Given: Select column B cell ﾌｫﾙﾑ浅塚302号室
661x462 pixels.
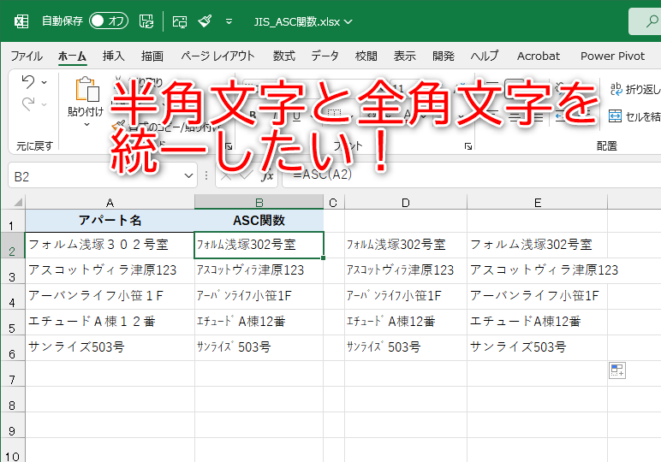Looking at the screenshot, I should pos(259,245).
